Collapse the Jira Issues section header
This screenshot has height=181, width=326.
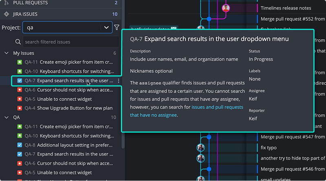point(60,14)
